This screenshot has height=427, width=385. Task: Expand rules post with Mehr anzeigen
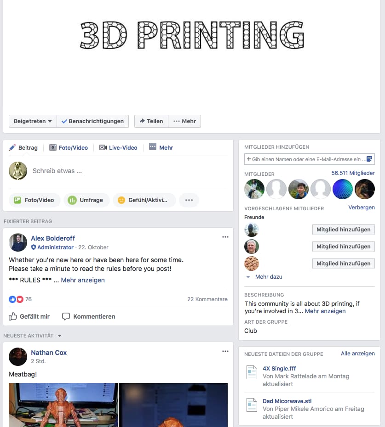(x=83, y=280)
